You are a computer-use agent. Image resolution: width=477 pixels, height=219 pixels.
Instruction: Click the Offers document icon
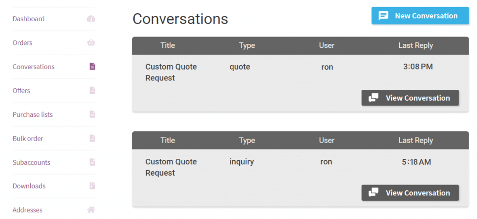[x=92, y=90]
